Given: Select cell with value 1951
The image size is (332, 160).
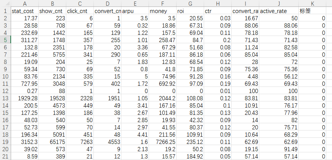Looking at the screenshot, I should [107, 98].
